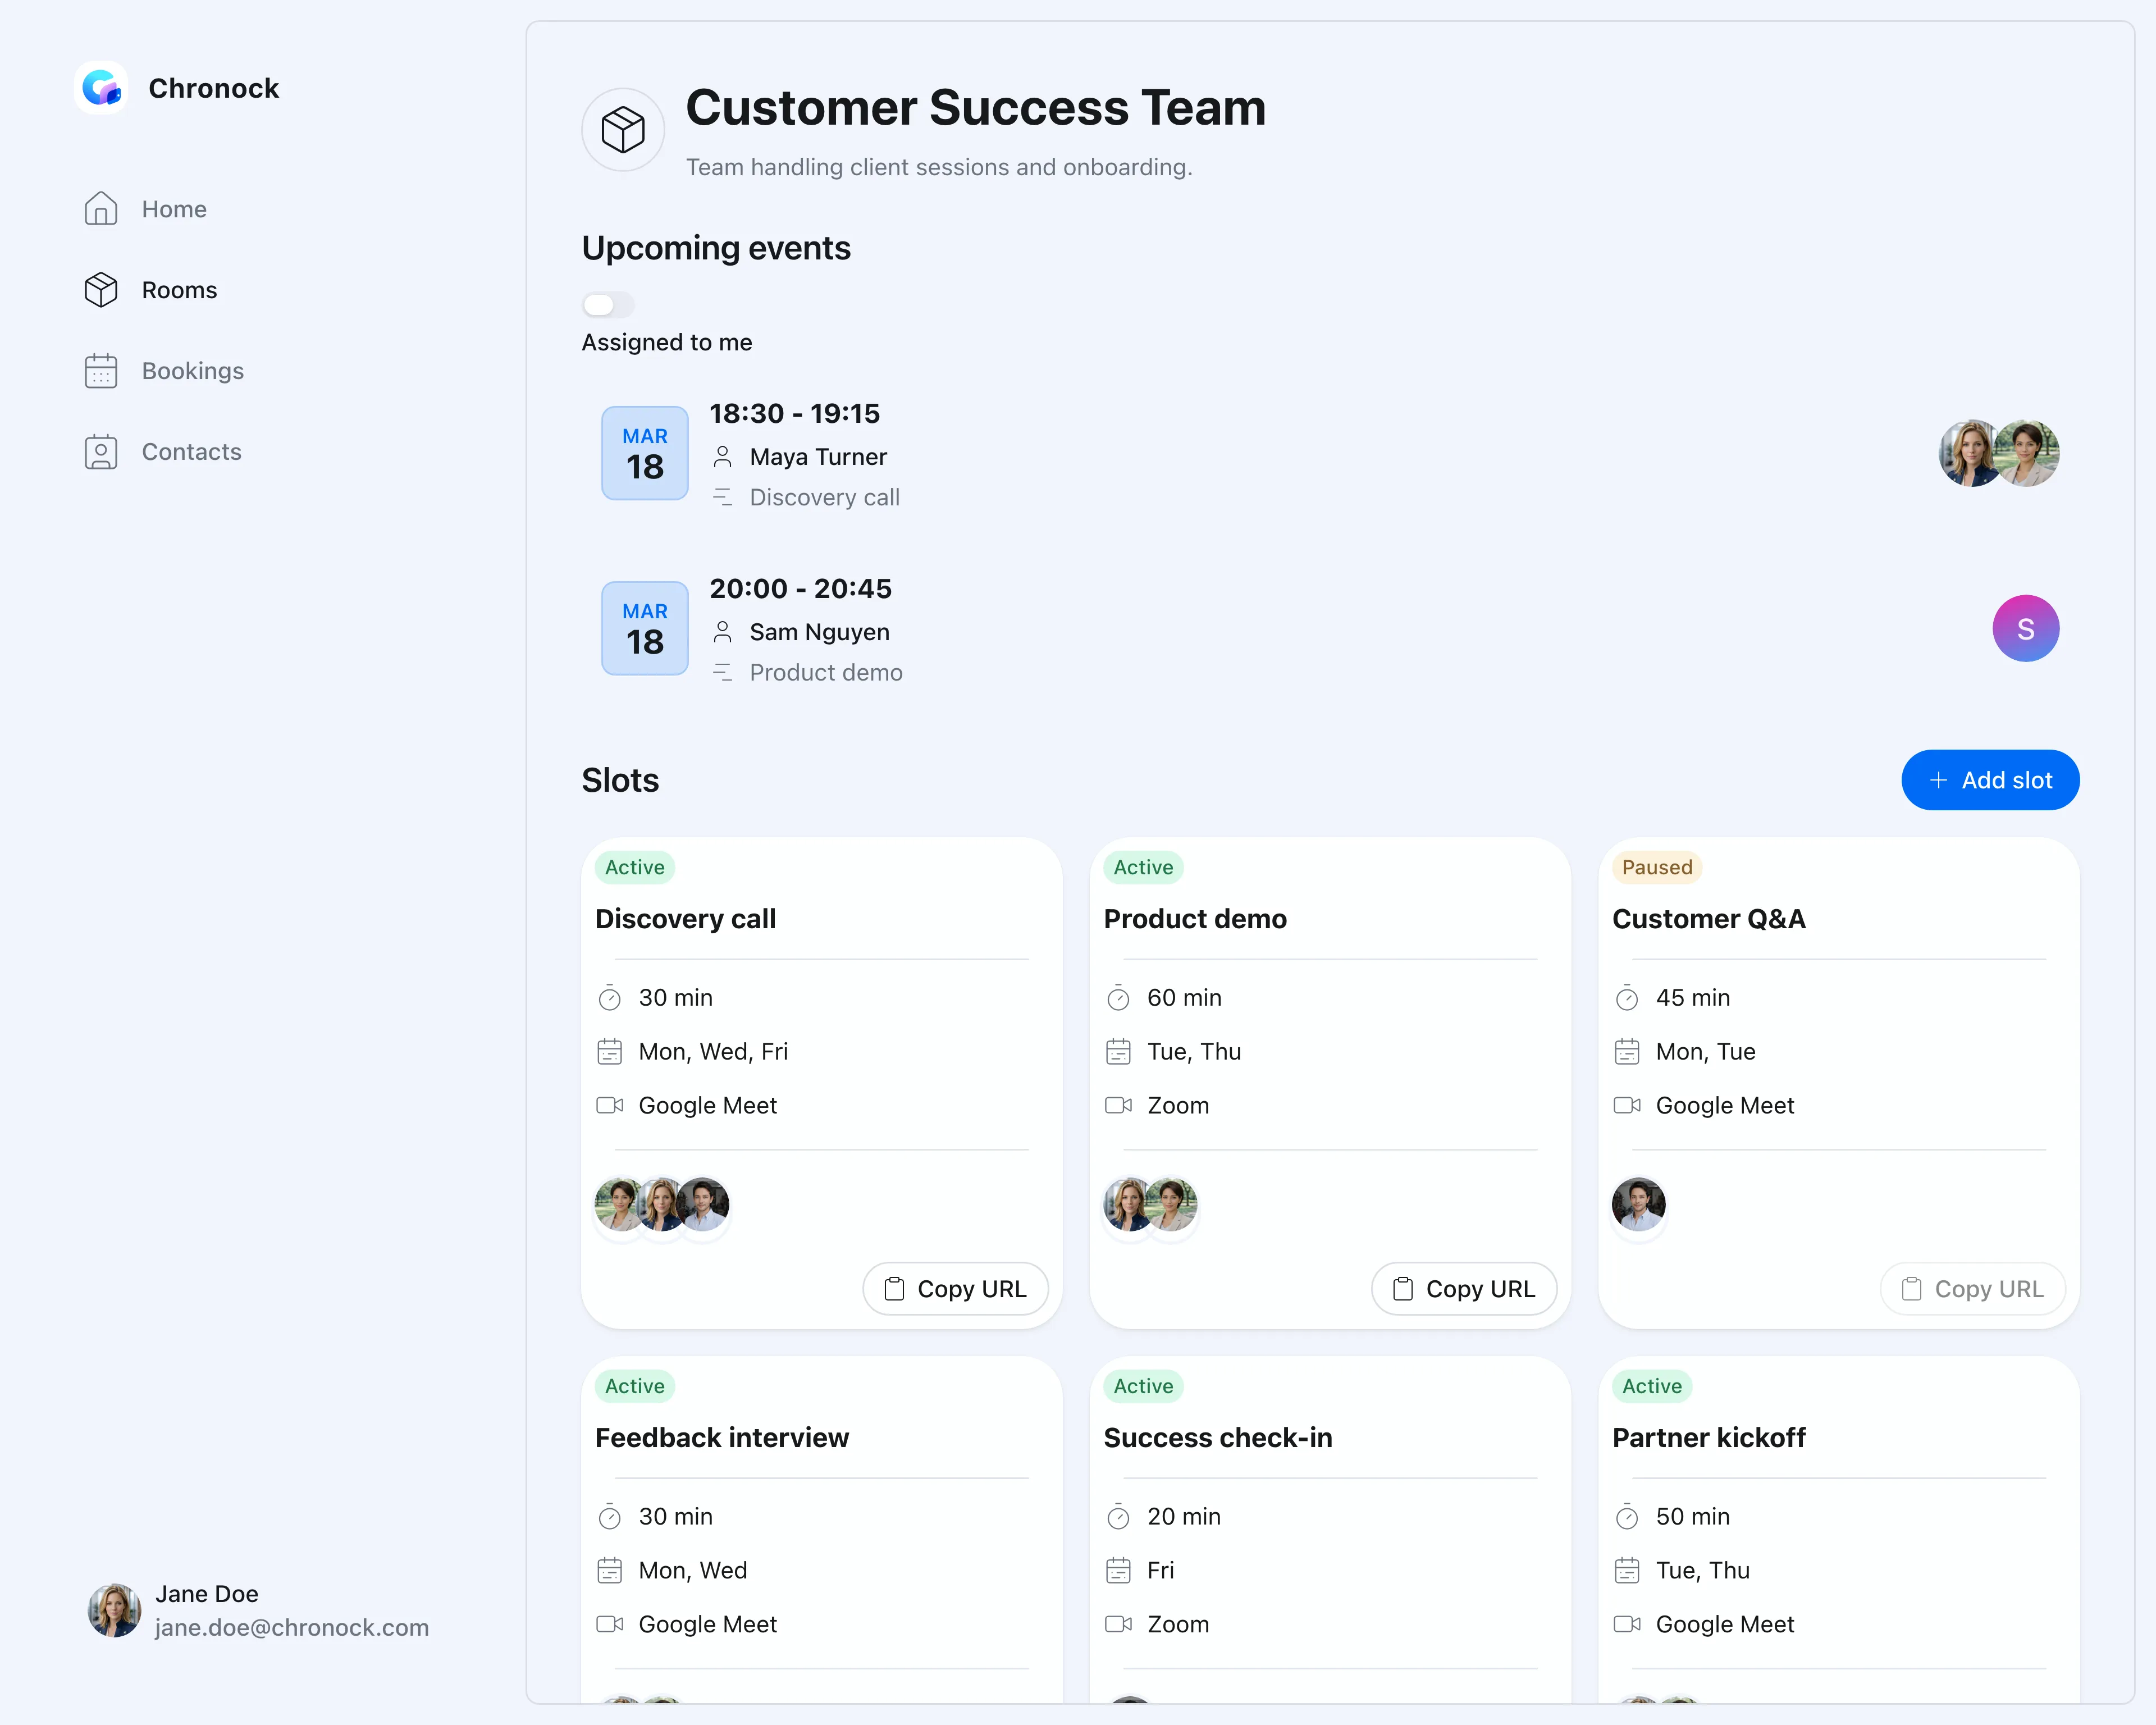This screenshot has height=1725, width=2156.
Task: Click the Paused badge on Customer Q&A
Action: [1657, 867]
